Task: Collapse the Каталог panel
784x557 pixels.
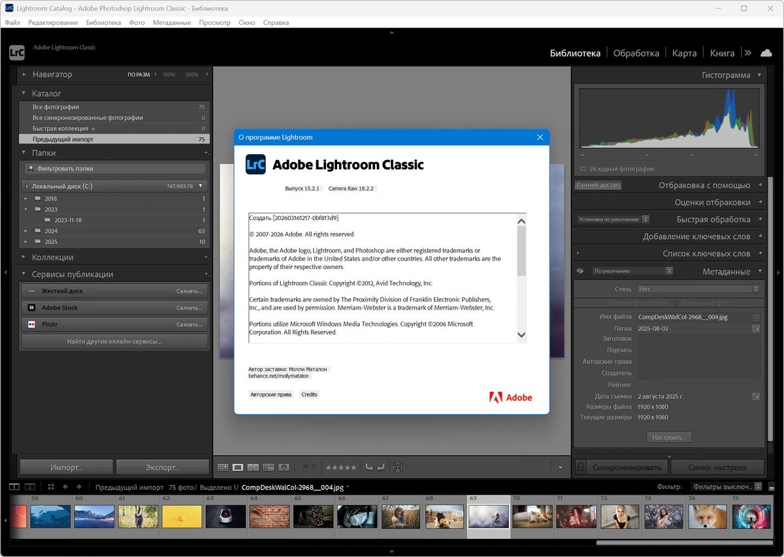Action: click(x=24, y=93)
